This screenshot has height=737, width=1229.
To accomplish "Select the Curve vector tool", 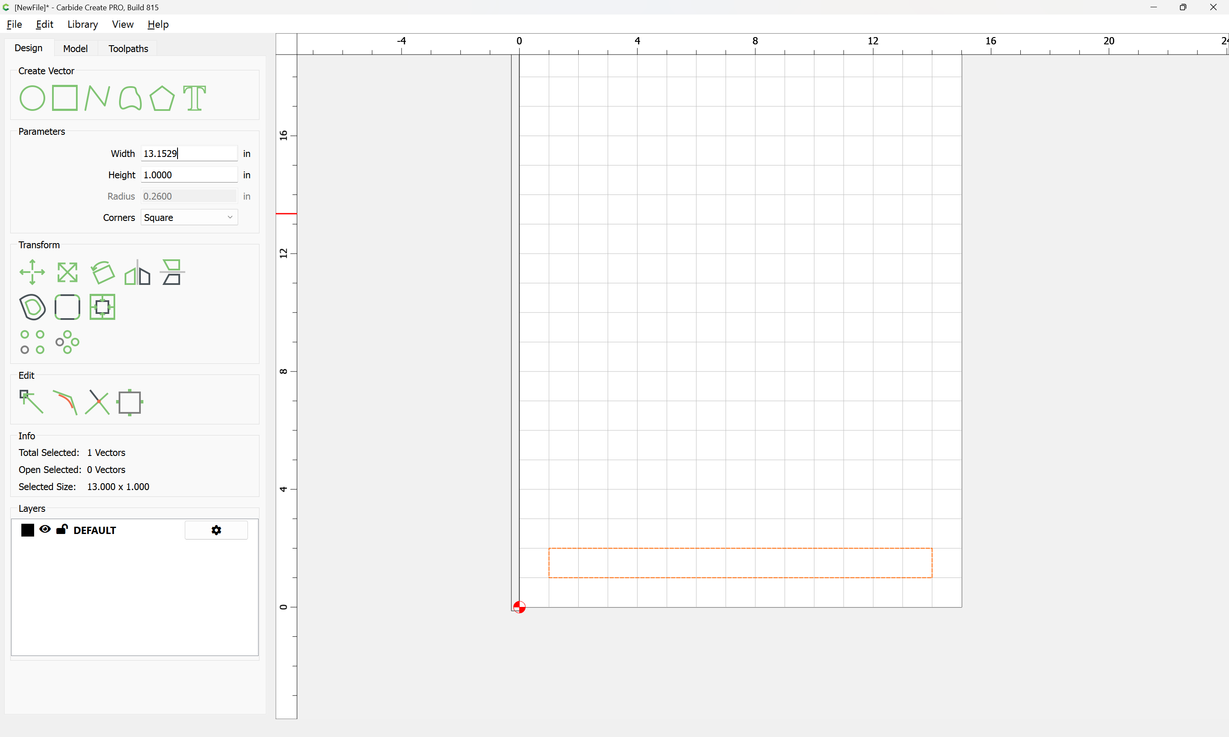I will coord(130,98).
